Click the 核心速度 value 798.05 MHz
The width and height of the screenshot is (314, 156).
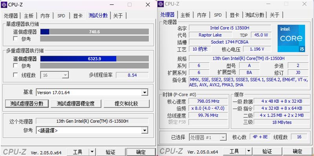tap(208, 101)
